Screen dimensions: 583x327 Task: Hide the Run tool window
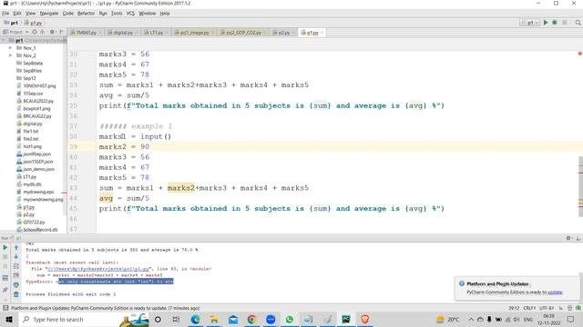(578, 238)
